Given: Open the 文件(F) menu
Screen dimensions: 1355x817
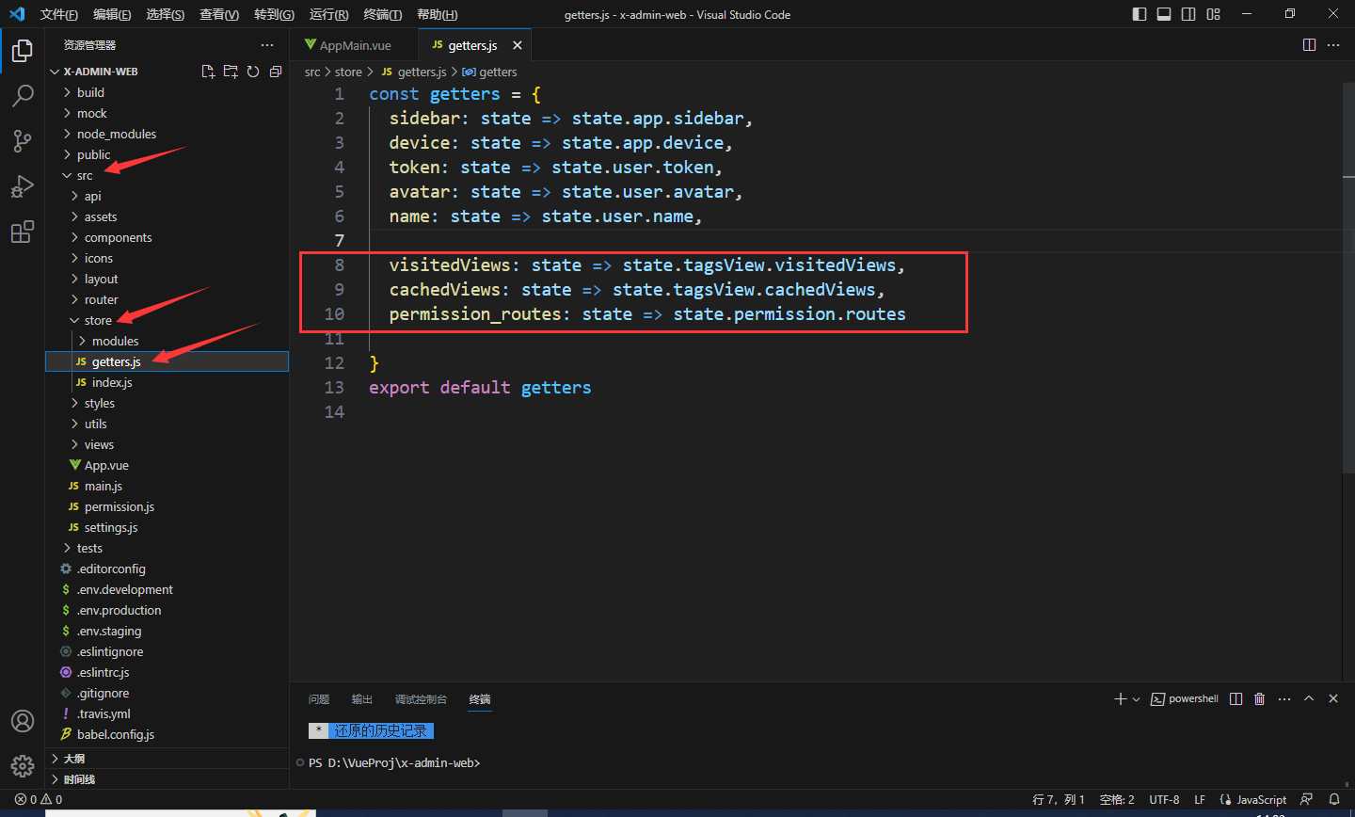Looking at the screenshot, I should click(x=59, y=14).
